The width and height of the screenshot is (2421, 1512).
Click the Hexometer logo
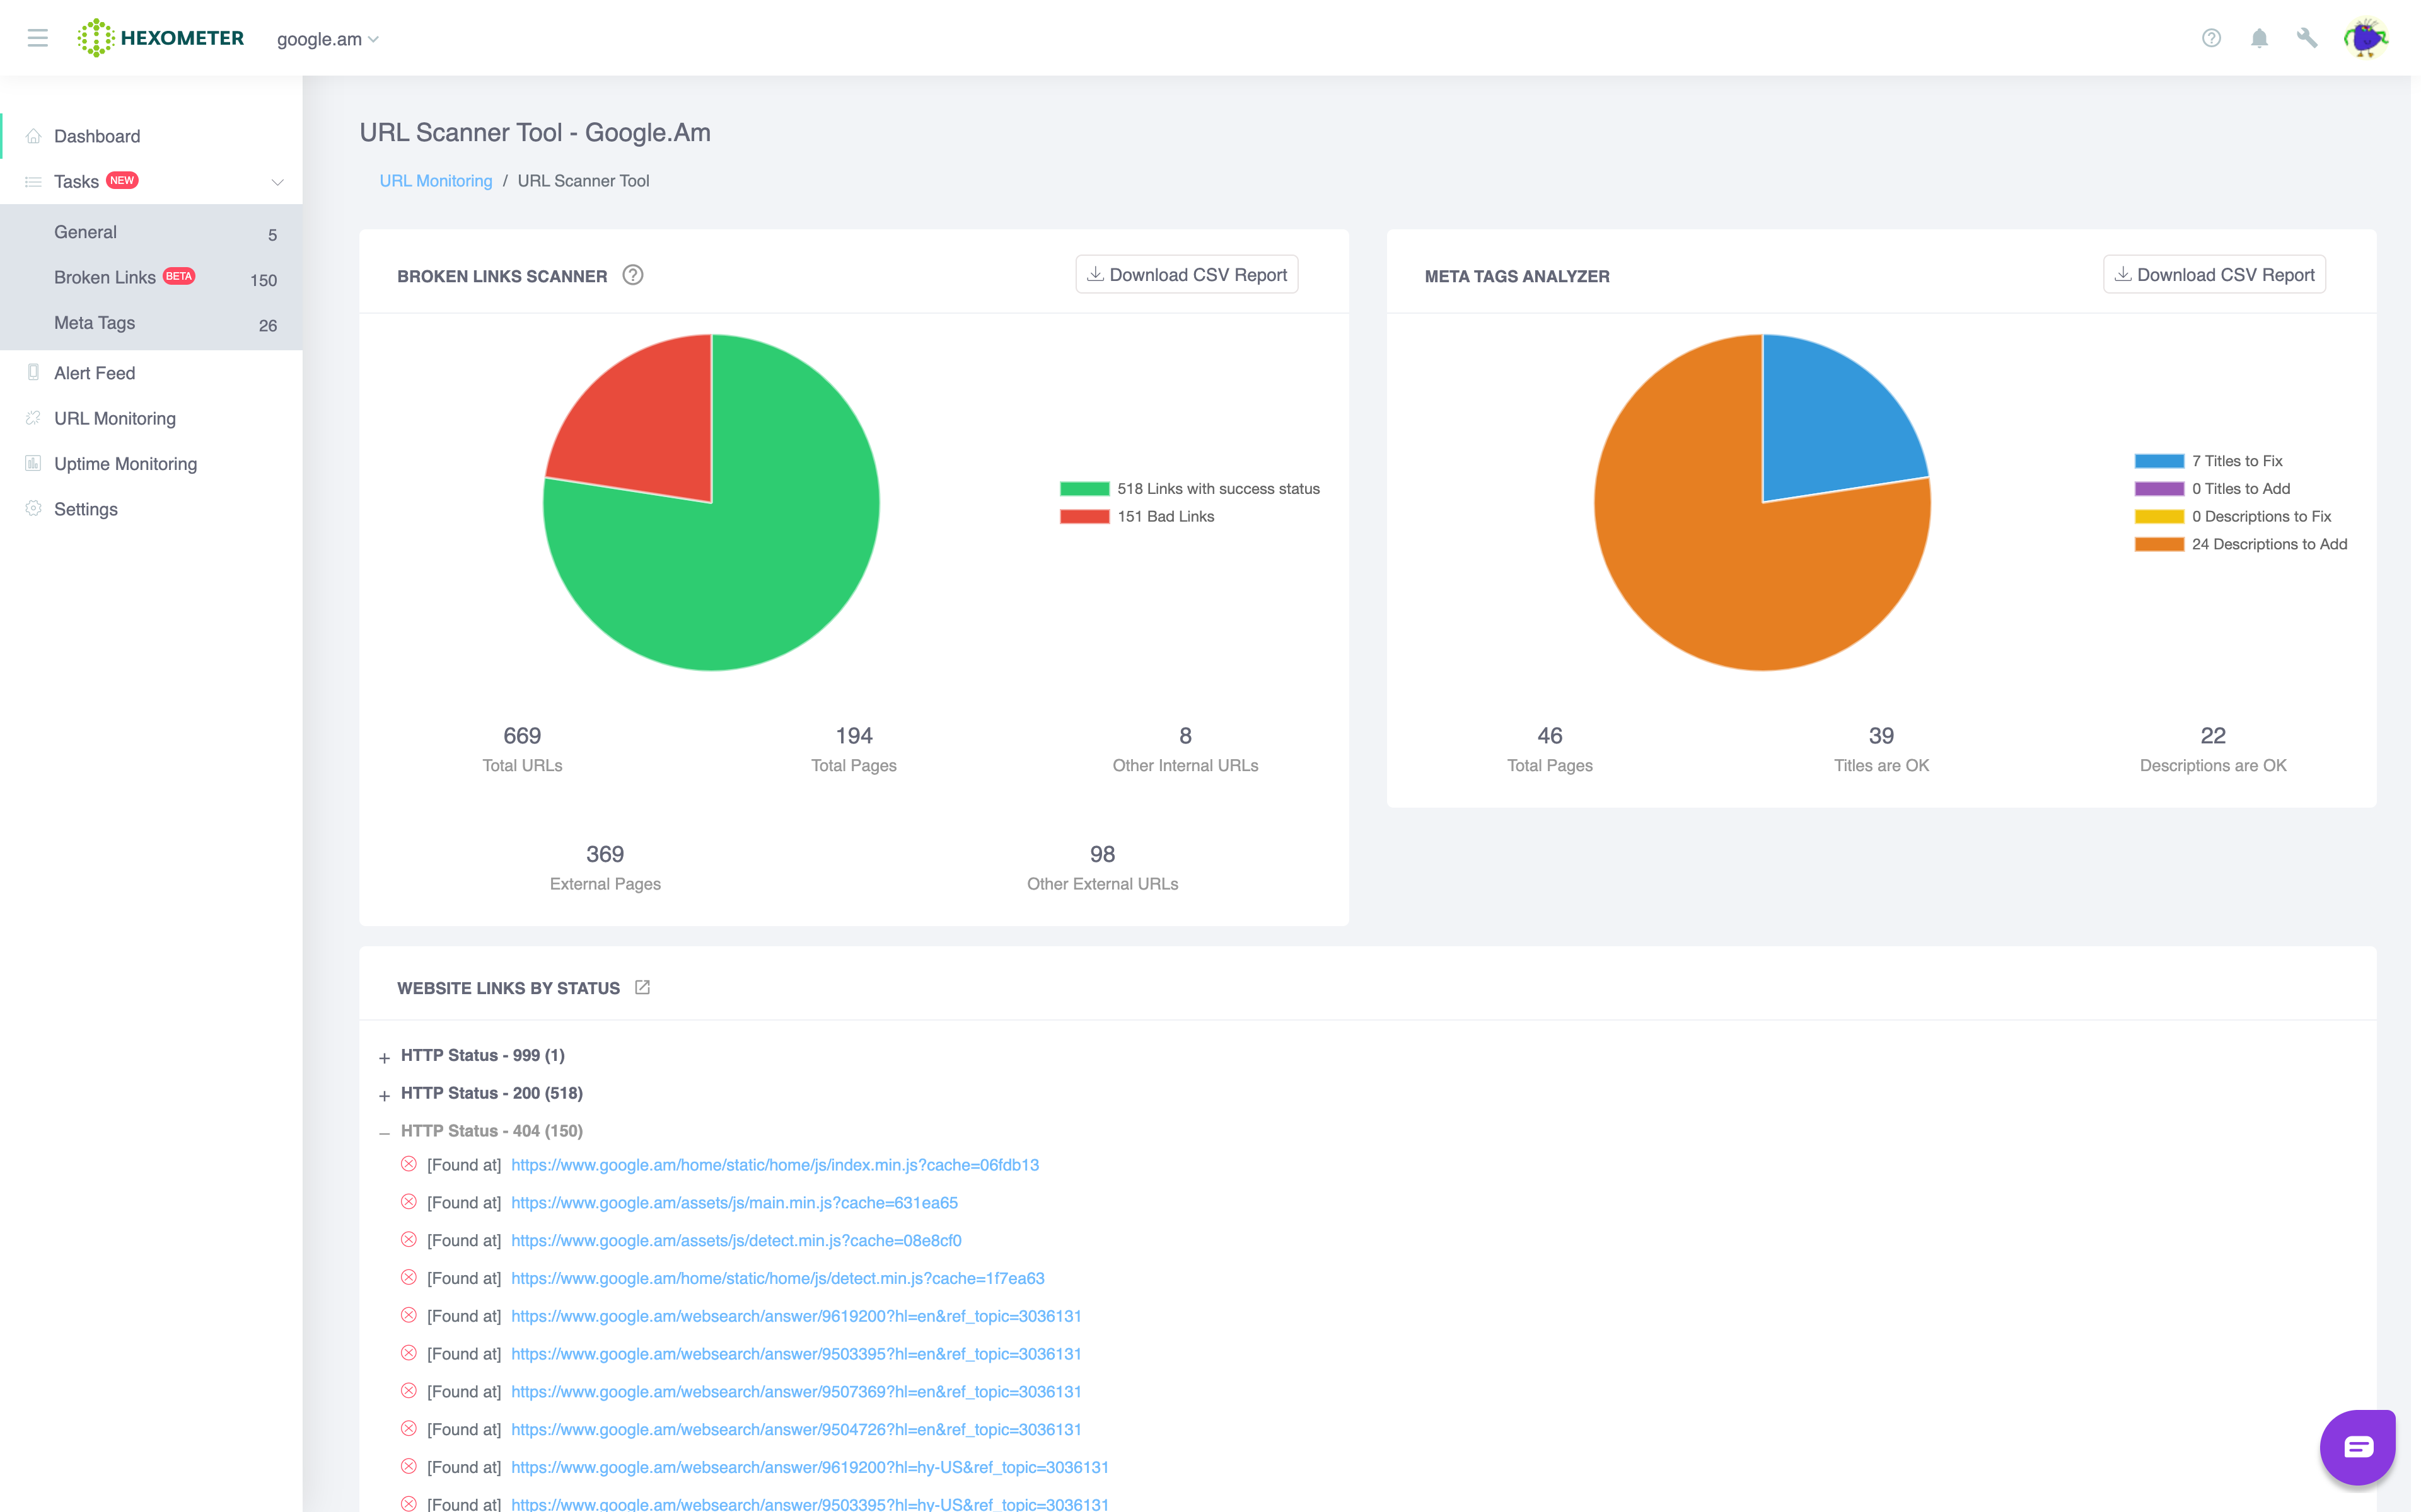[161, 38]
